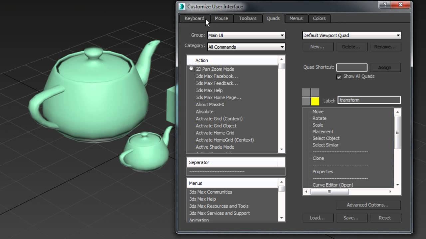Select 3ds Max Help in Action list
The height and width of the screenshot is (239, 426).
pos(209,90)
